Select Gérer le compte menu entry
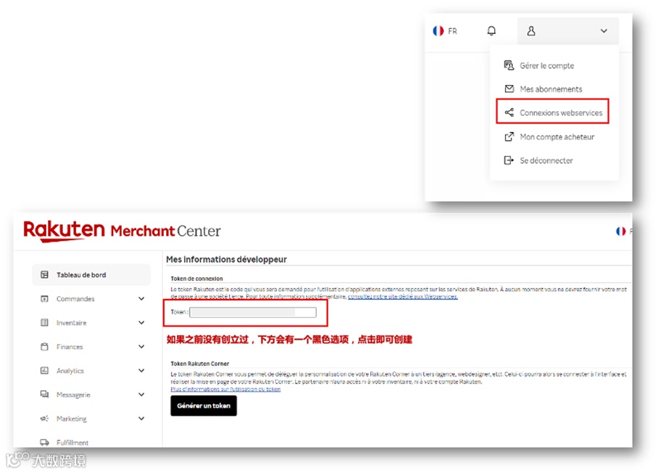 (x=546, y=65)
